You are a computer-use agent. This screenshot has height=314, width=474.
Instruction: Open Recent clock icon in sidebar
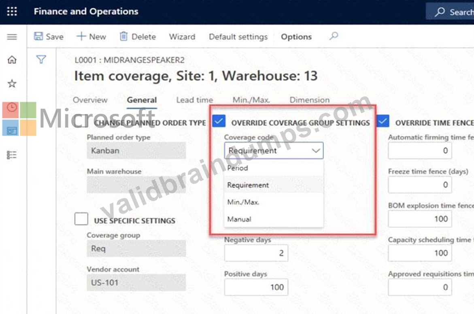(x=12, y=107)
